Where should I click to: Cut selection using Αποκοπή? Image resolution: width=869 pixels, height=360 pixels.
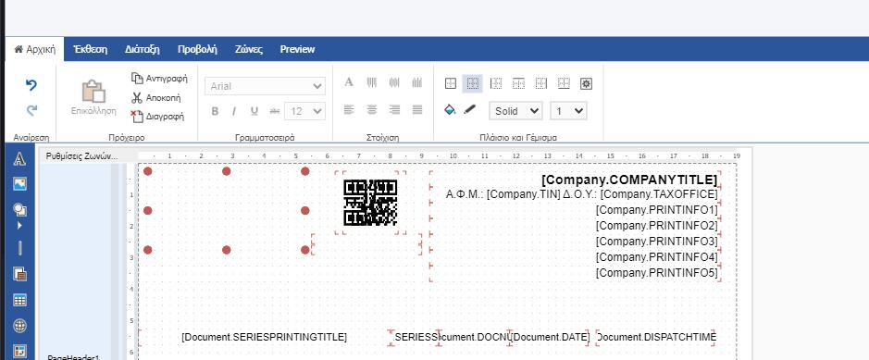click(x=156, y=97)
